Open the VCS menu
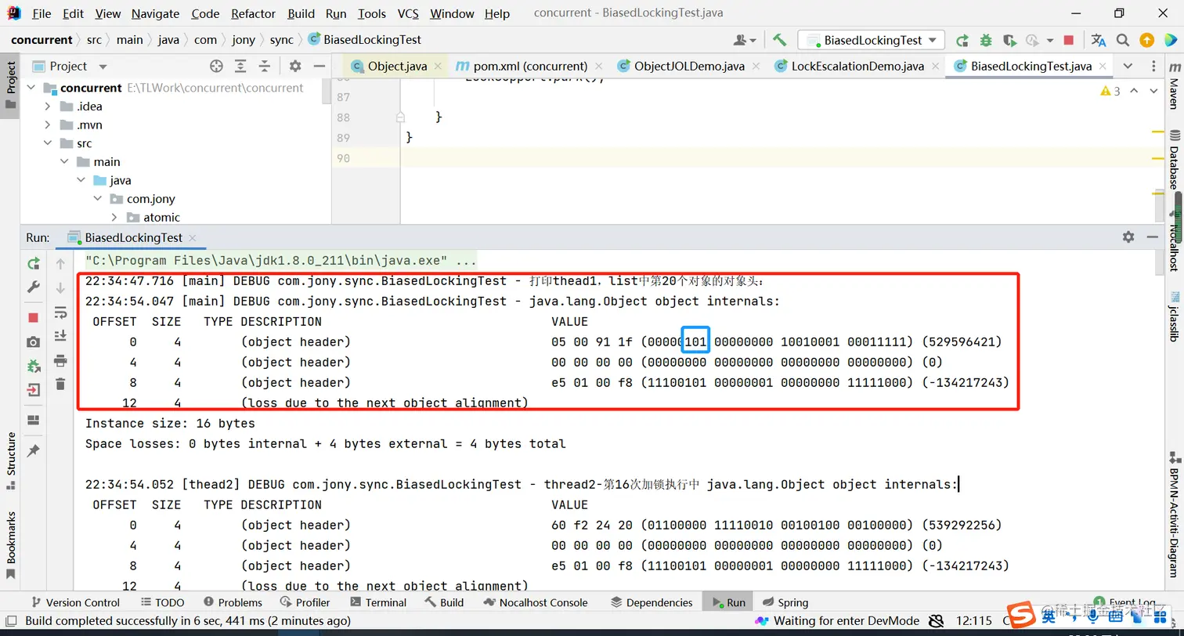The image size is (1184, 636). click(x=408, y=13)
